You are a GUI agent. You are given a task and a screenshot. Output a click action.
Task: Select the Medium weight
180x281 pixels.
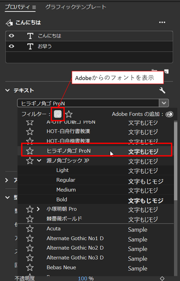click(x=66, y=190)
